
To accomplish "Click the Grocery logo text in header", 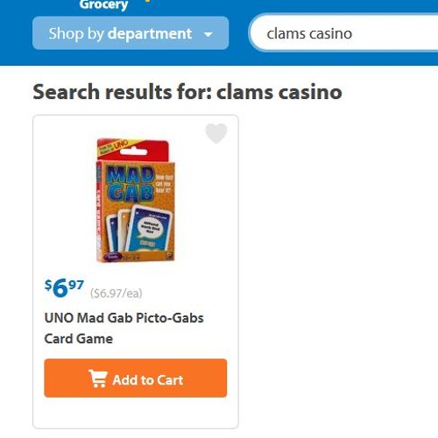I will click(103, 5).
